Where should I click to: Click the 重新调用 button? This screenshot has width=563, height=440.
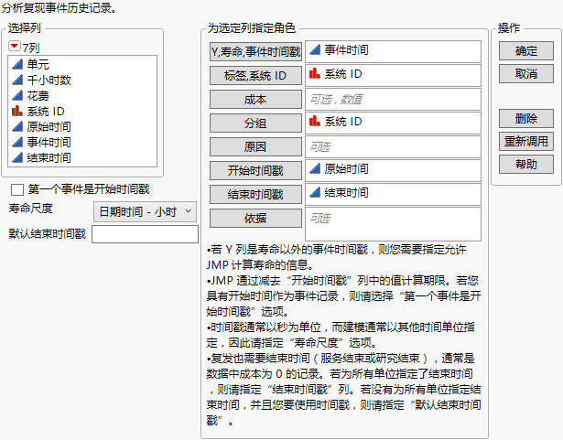click(526, 142)
